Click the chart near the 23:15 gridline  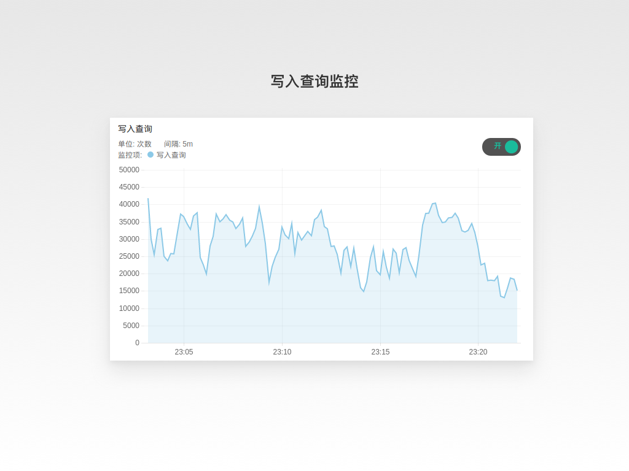coord(380,276)
